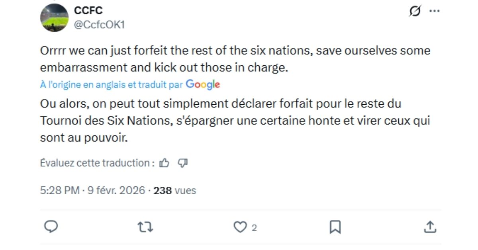Click the Grok slashed-circle icon
This screenshot has width=478, height=250.
coord(415,12)
